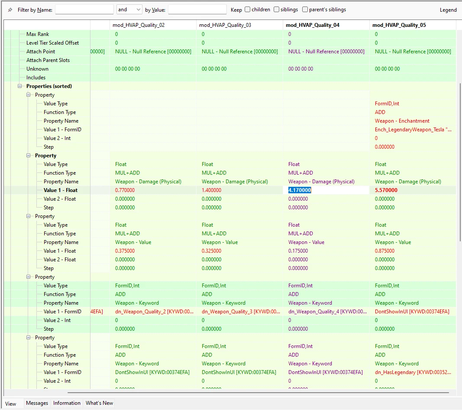Click the red DontShowInUI cell in Quality_05
The width and height of the screenshot is (462, 410).
[x=412, y=312]
